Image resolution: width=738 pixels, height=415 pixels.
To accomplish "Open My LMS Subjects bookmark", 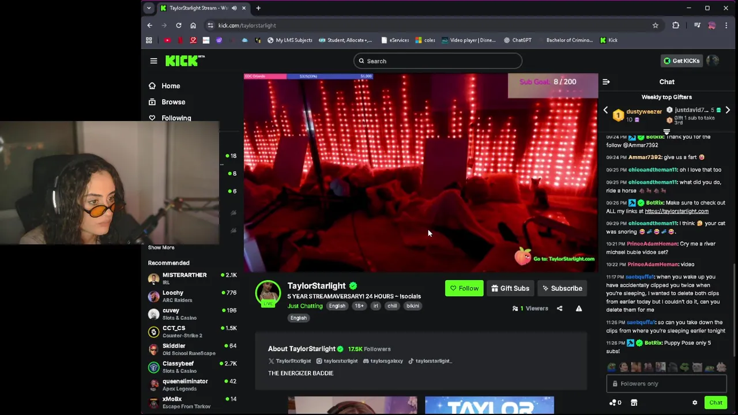I will 289,40.
